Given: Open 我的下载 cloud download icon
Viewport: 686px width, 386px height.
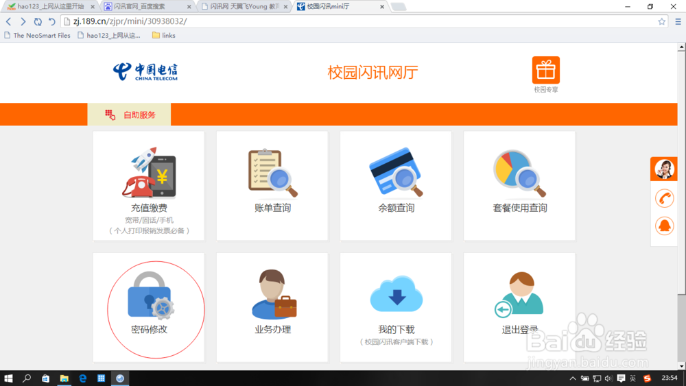Looking at the screenshot, I should [x=397, y=293].
